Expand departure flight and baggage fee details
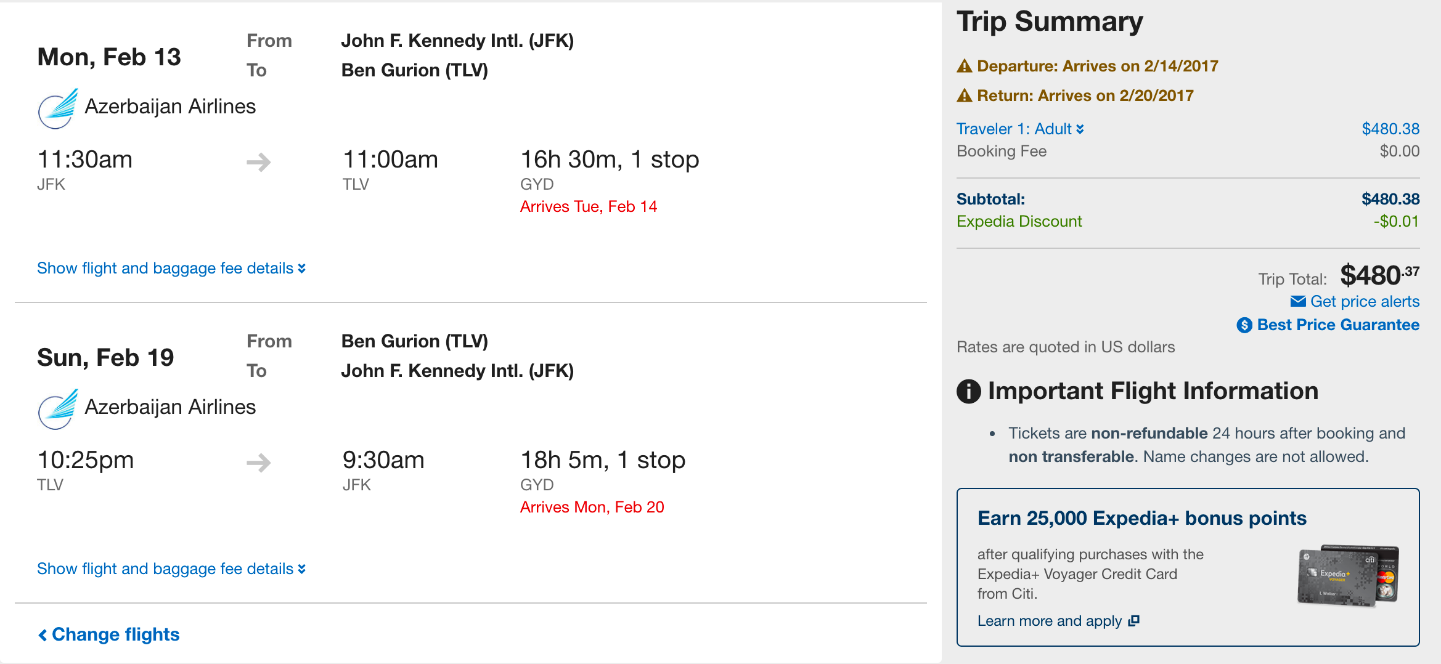Screen dimensions: 1441x664 171,269
